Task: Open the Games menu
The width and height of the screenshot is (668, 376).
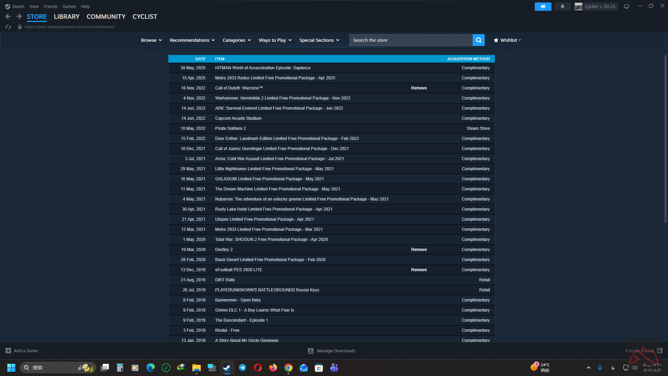Action: pyautogui.click(x=69, y=7)
